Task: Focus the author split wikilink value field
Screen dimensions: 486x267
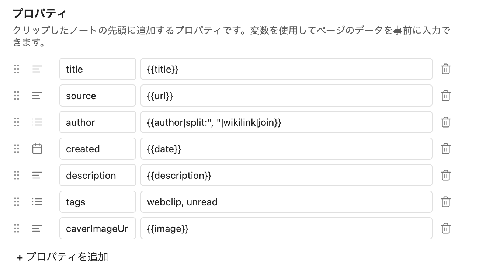Action: [286, 122]
